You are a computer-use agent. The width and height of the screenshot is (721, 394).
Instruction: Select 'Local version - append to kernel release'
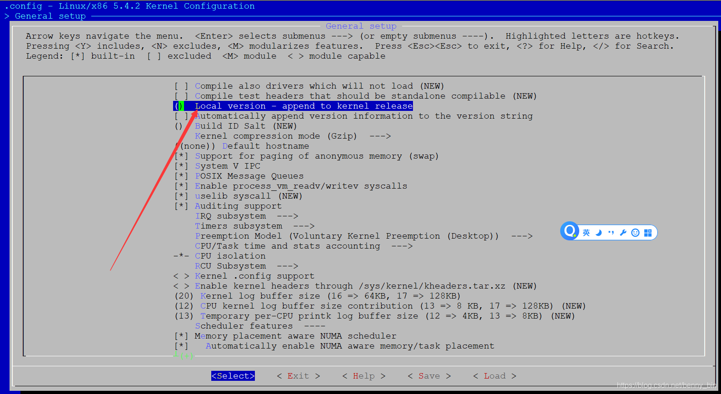pos(293,106)
